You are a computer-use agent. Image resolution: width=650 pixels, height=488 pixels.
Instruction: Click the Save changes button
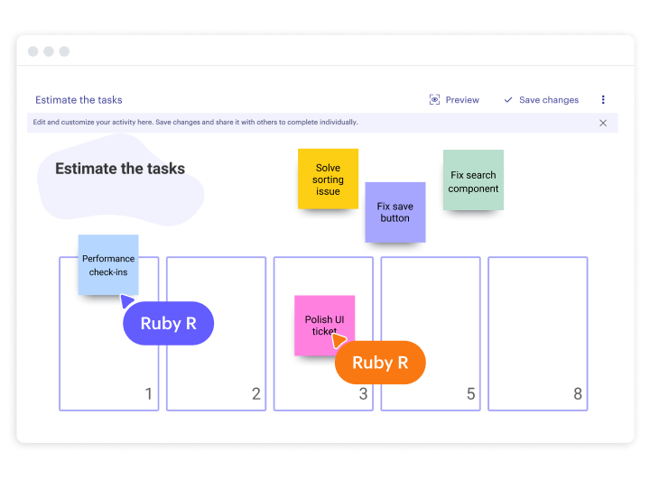point(548,100)
